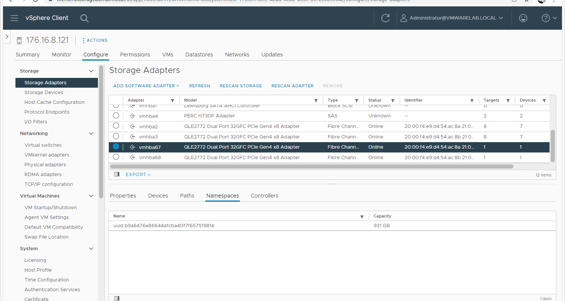Viewport: 565px width, 301px height.
Task: Click adapter icon for vmhba2
Action: pyautogui.click(x=132, y=126)
